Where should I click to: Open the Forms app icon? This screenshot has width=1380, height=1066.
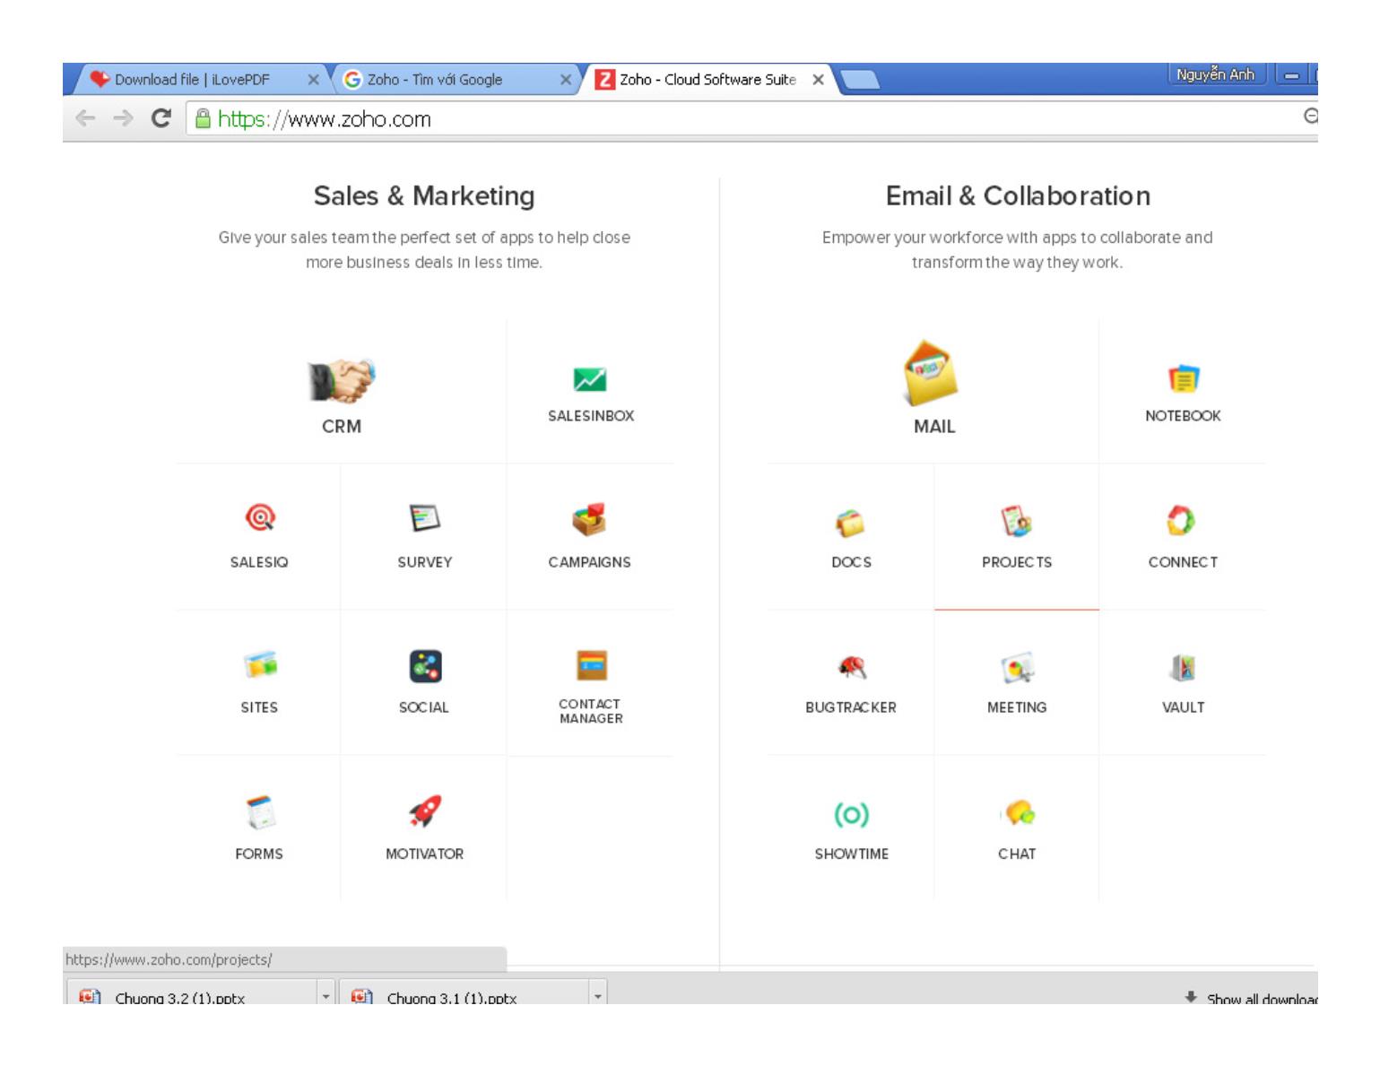(x=260, y=812)
